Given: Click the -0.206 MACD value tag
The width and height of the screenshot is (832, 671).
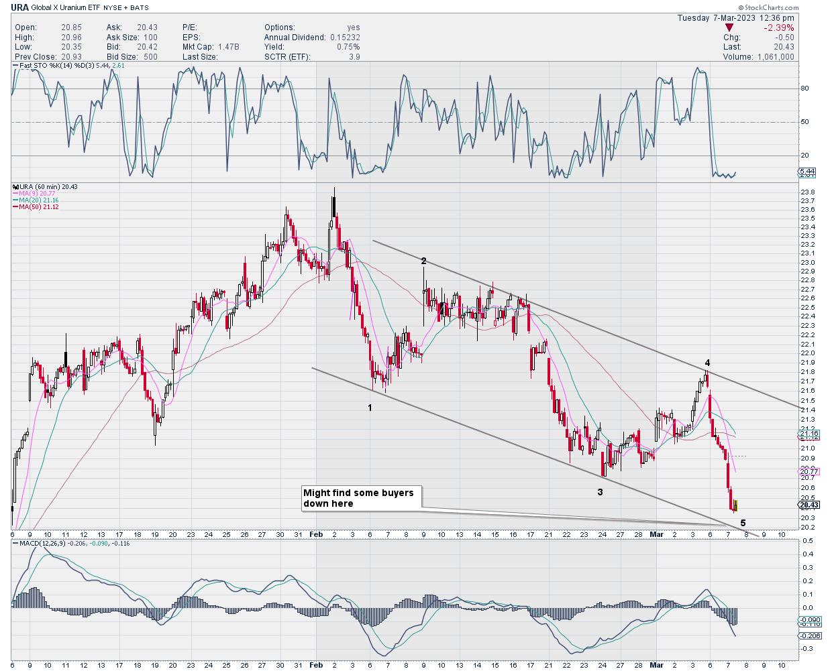Looking at the screenshot, I should (x=811, y=635).
